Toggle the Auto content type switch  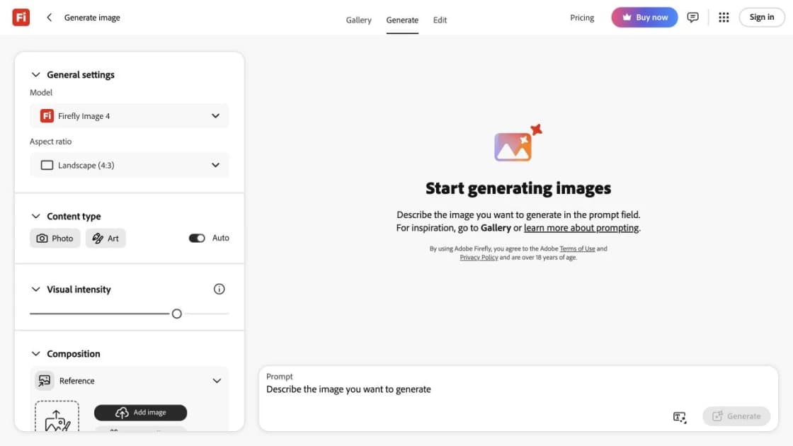(197, 238)
